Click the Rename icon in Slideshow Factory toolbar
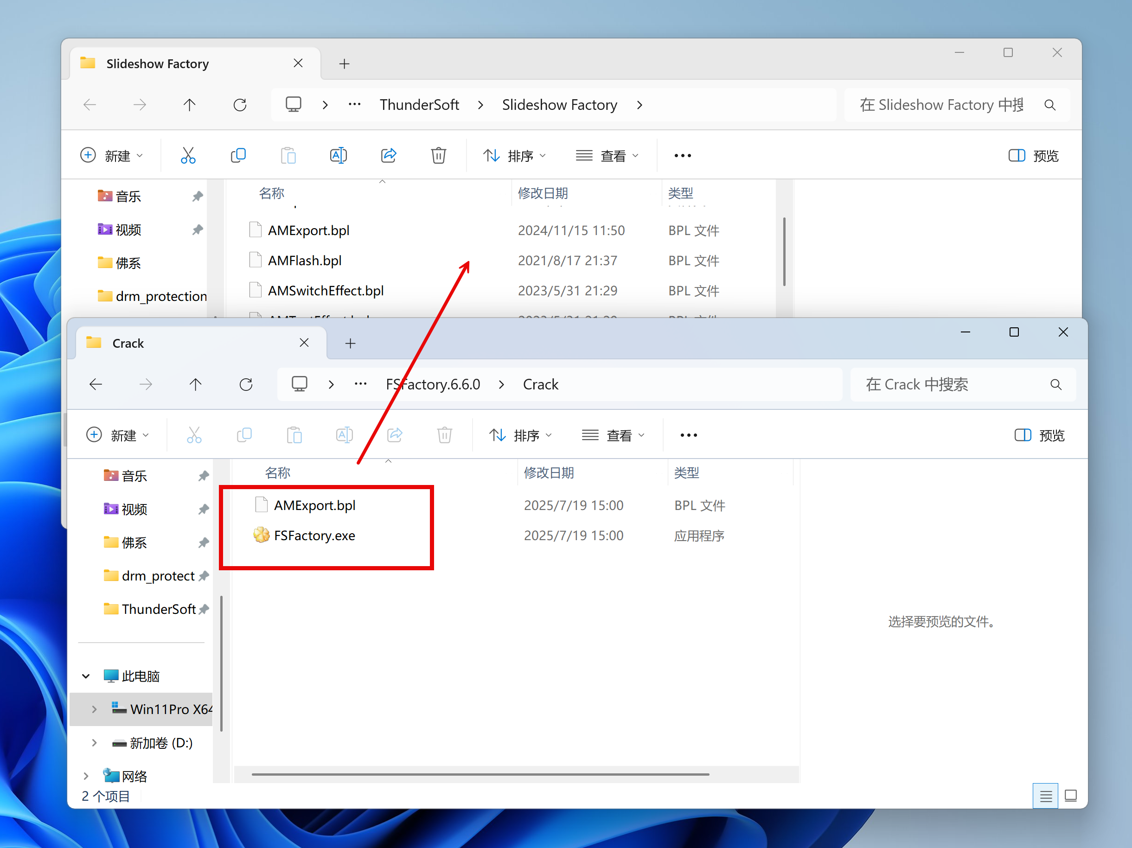The height and width of the screenshot is (848, 1132). tap(338, 155)
